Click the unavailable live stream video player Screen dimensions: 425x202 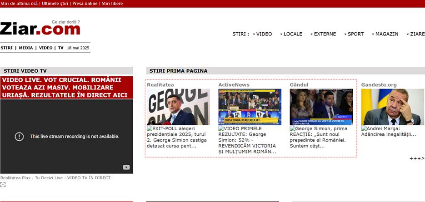pos(67,137)
